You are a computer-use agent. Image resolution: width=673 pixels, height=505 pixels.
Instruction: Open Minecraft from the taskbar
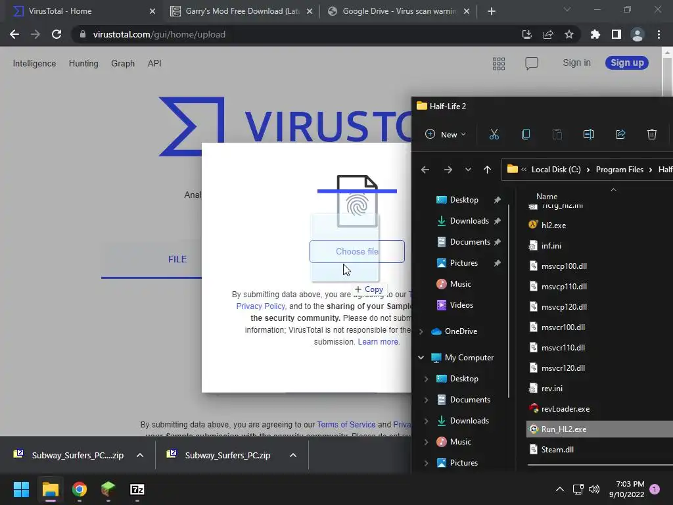[x=108, y=489]
